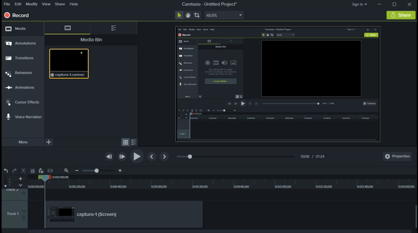Add media with the plus icon
This screenshot has width=418, height=233.
click(x=49, y=142)
